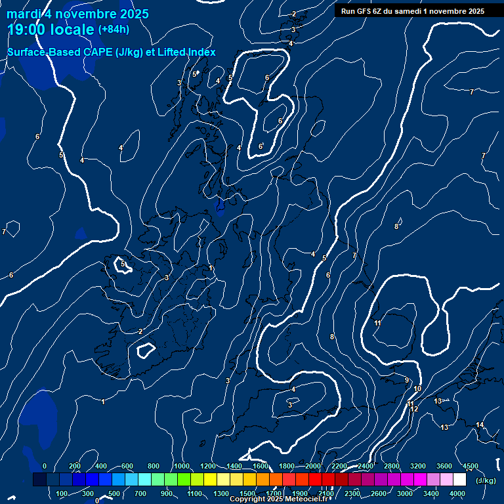Click the date title 'mardi 4 novembre 2025'
The width and height of the screenshot is (504, 504).
coord(77,14)
